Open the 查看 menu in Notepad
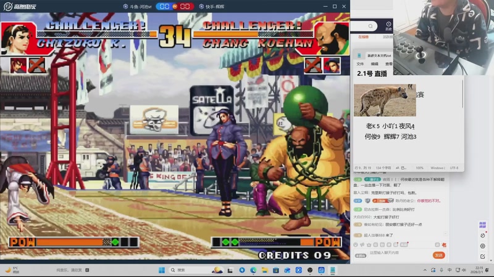 tap(389, 64)
